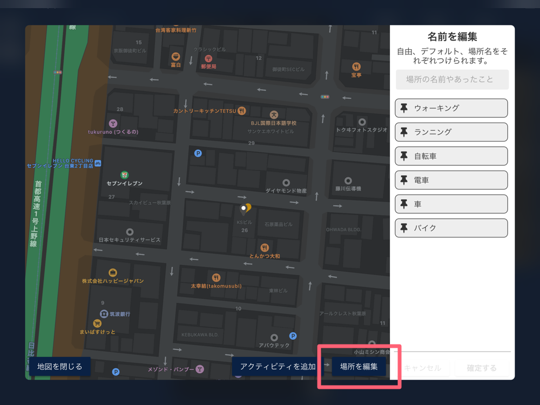Image resolution: width=540 pixels, height=405 pixels.
Task: Click the ダイヤモンド物産 marker icon
Action: [x=286, y=183]
